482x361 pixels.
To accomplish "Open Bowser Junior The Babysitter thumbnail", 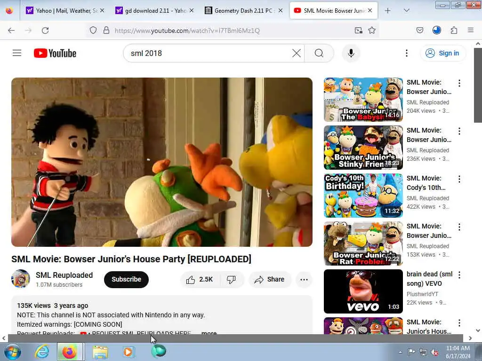I will [x=363, y=100].
